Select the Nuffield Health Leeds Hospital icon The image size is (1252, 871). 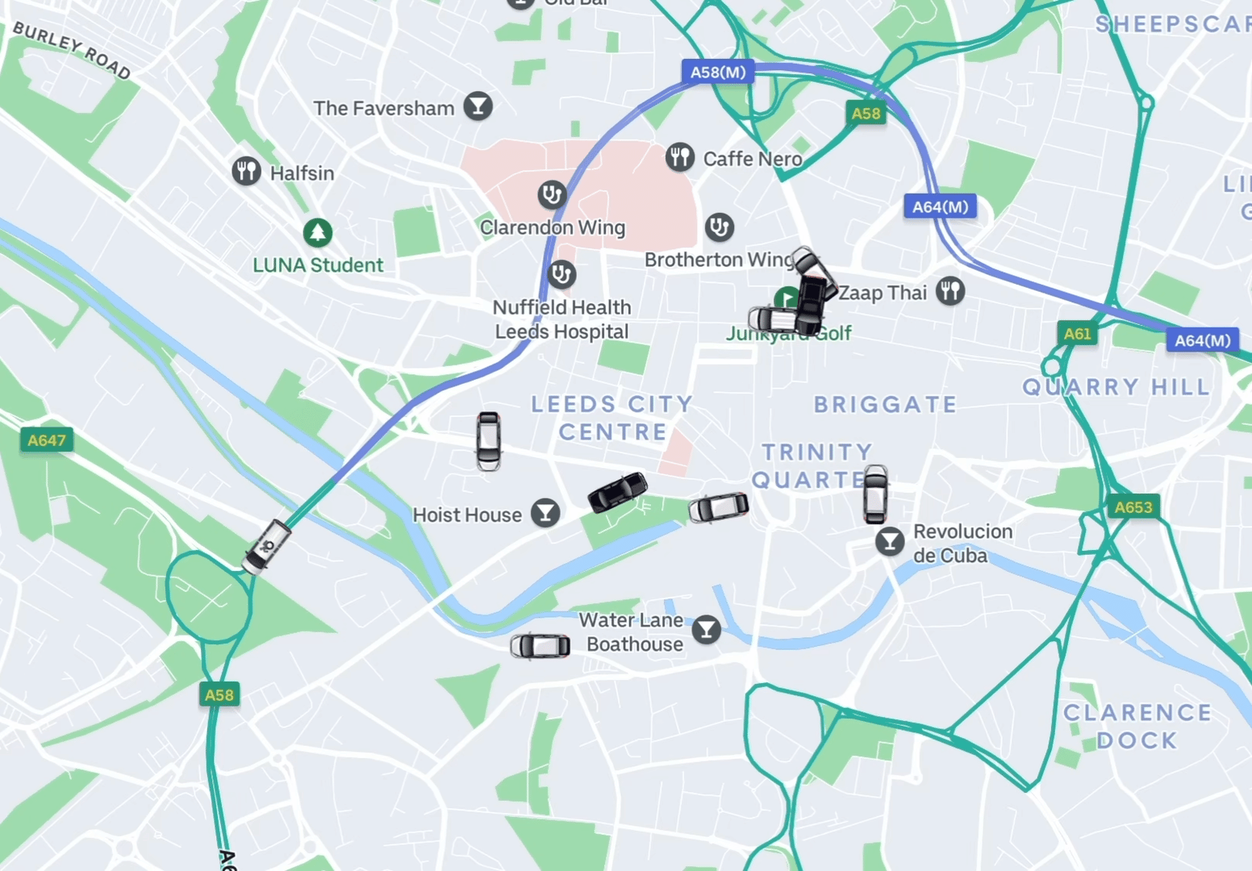[561, 274]
